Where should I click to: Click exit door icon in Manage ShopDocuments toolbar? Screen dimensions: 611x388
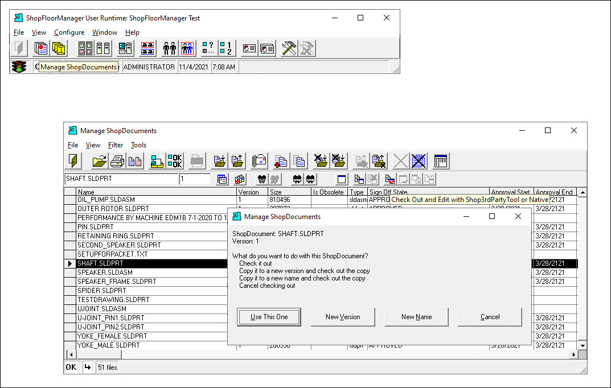pyautogui.click(x=73, y=161)
